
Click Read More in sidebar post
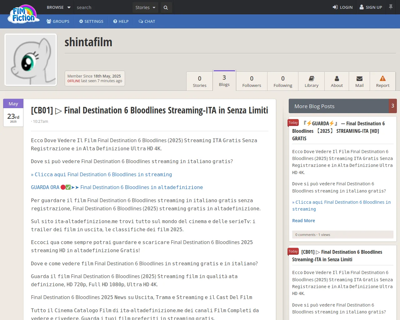(x=303, y=221)
